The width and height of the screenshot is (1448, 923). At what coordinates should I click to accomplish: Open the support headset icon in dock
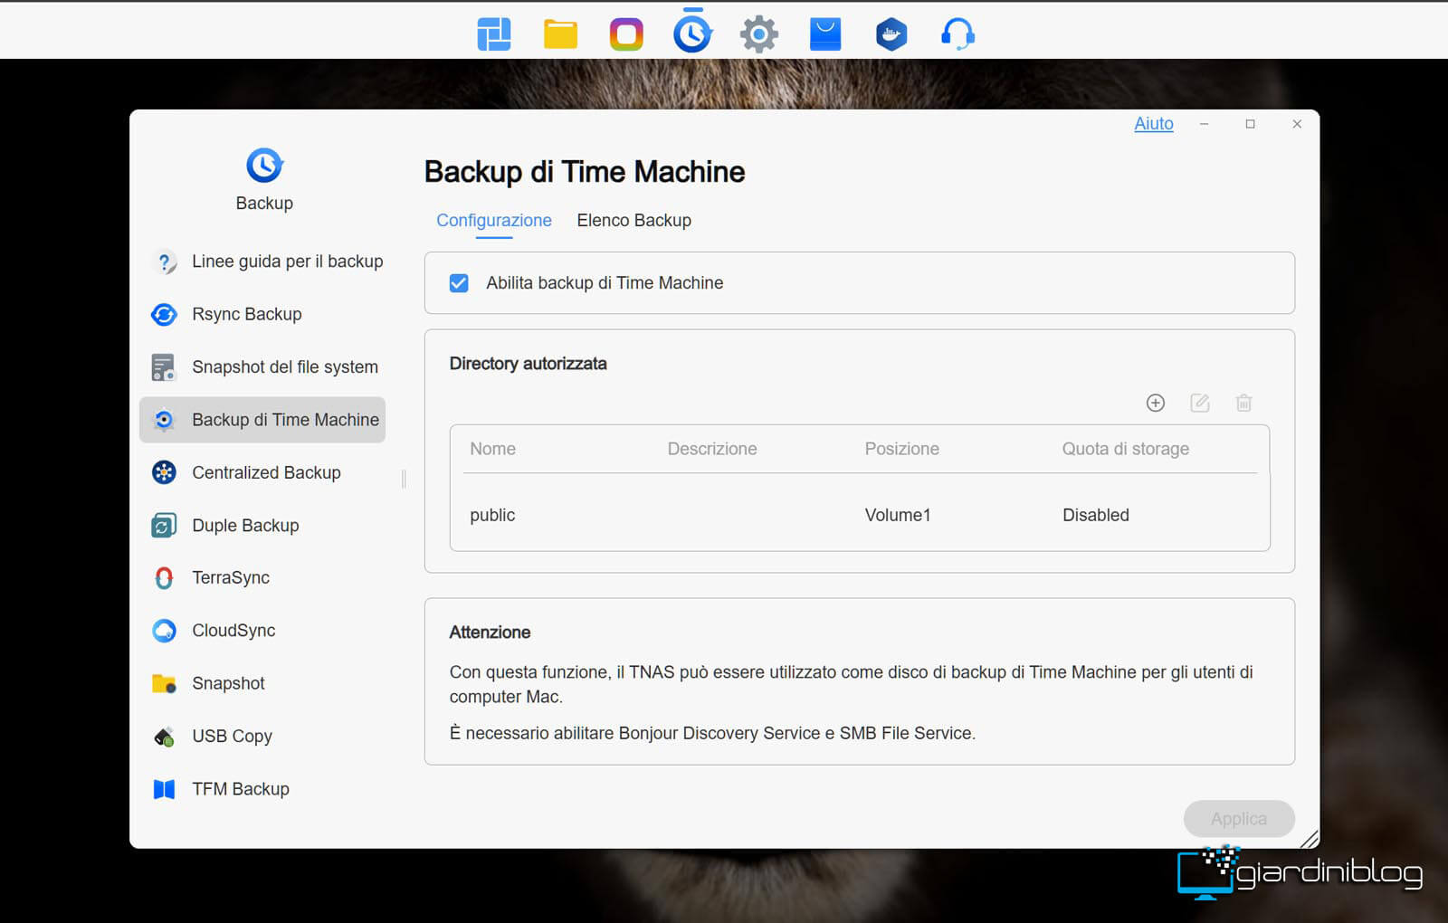click(x=957, y=34)
